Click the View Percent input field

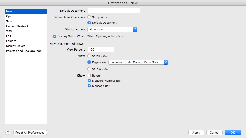101,49
